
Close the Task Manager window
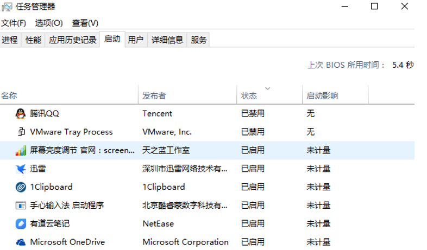point(405,7)
